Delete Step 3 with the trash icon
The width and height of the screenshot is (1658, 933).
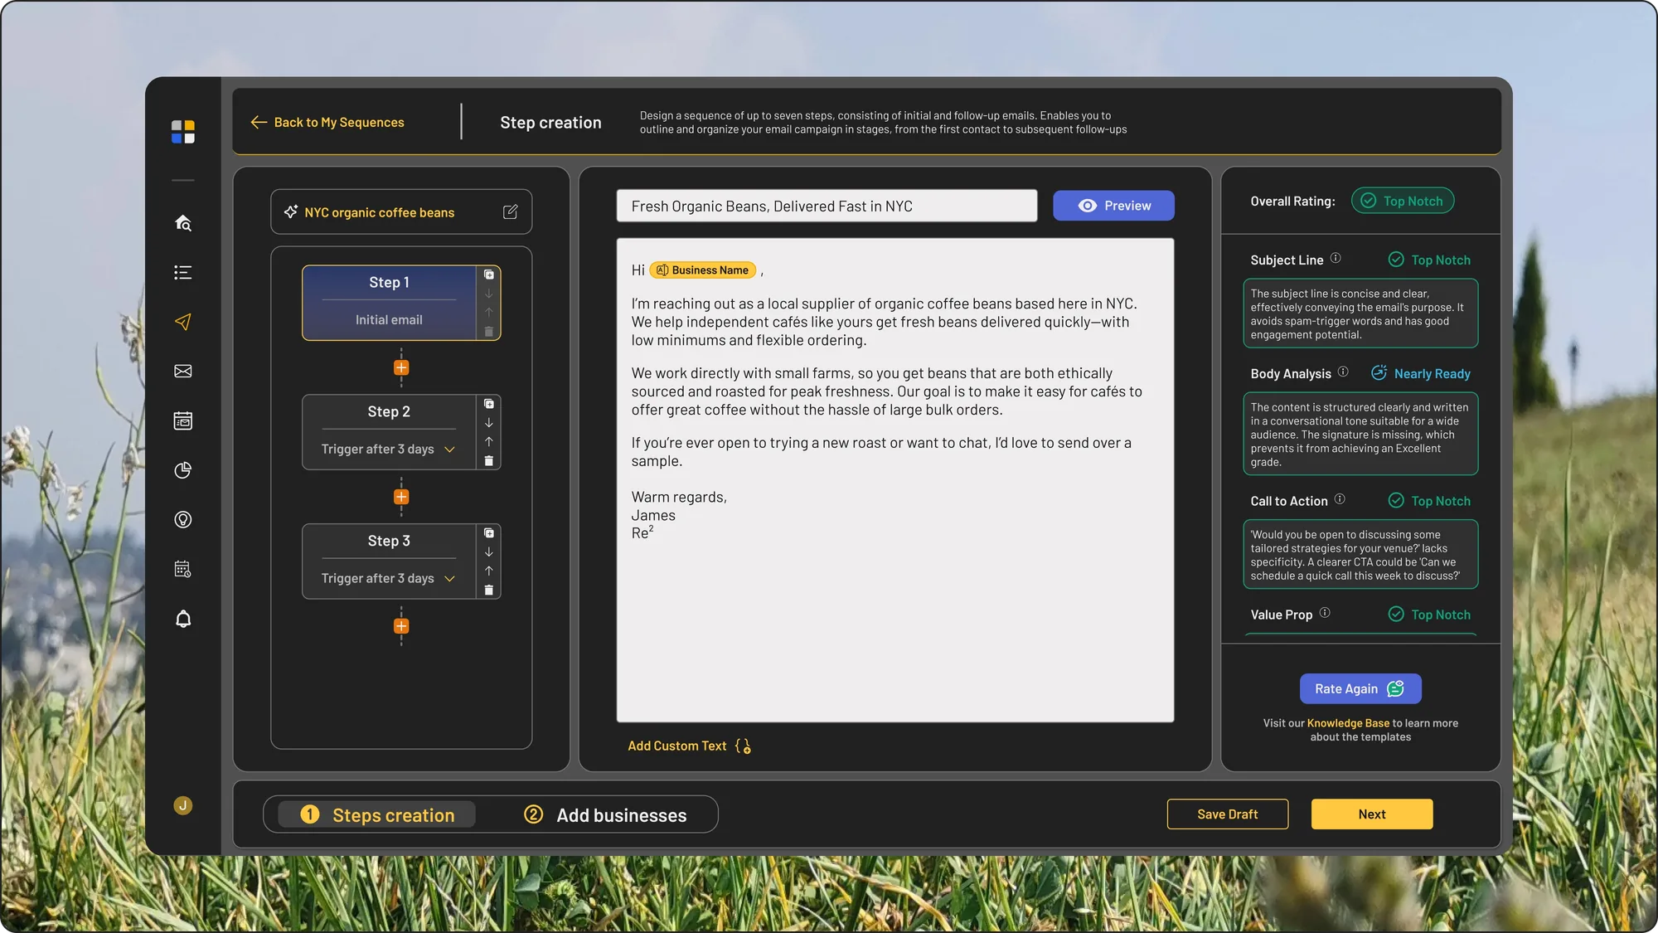489,590
